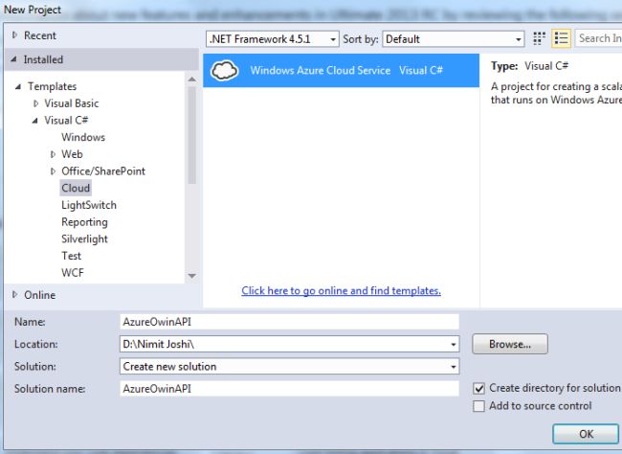Select the Visual C# tree label
This screenshot has height=454, width=622.
click(66, 121)
